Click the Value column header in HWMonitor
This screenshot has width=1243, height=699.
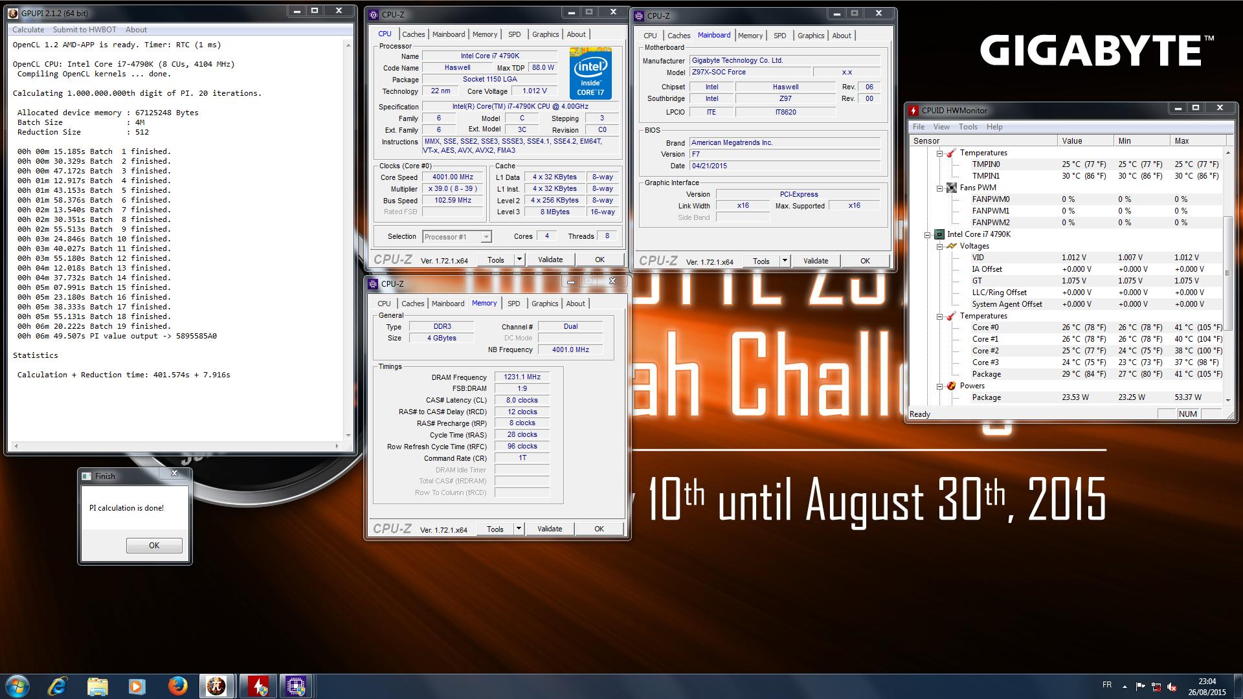(x=1086, y=140)
